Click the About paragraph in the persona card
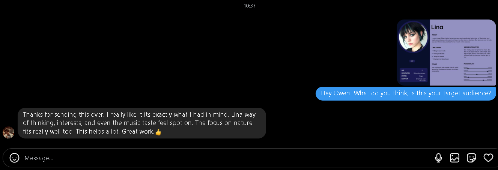This screenshot has height=170, width=498. coord(462,39)
